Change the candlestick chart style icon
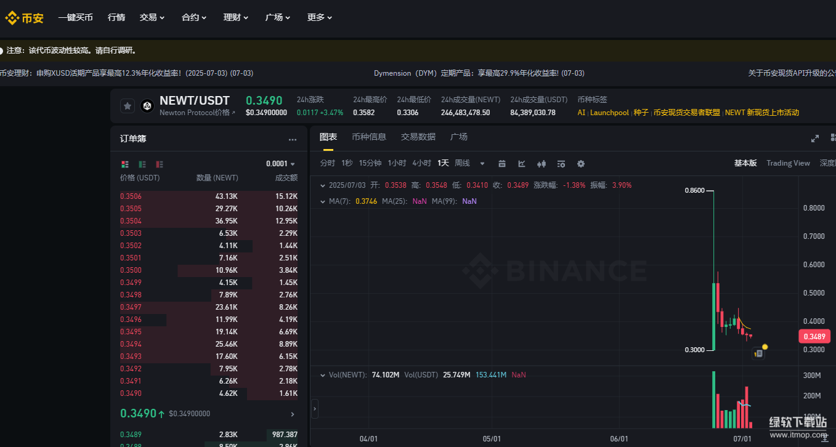This screenshot has height=447, width=836. click(x=542, y=164)
